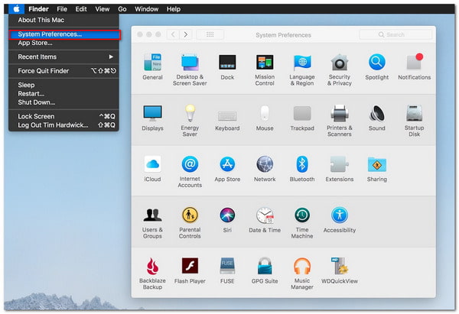
Task: Open the Finder menu
Action: click(x=38, y=9)
